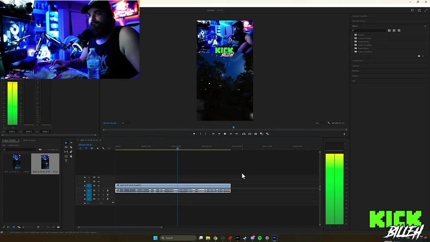Open the Effects panel menu
430x242 pixels.
click(x=425, y=26)
